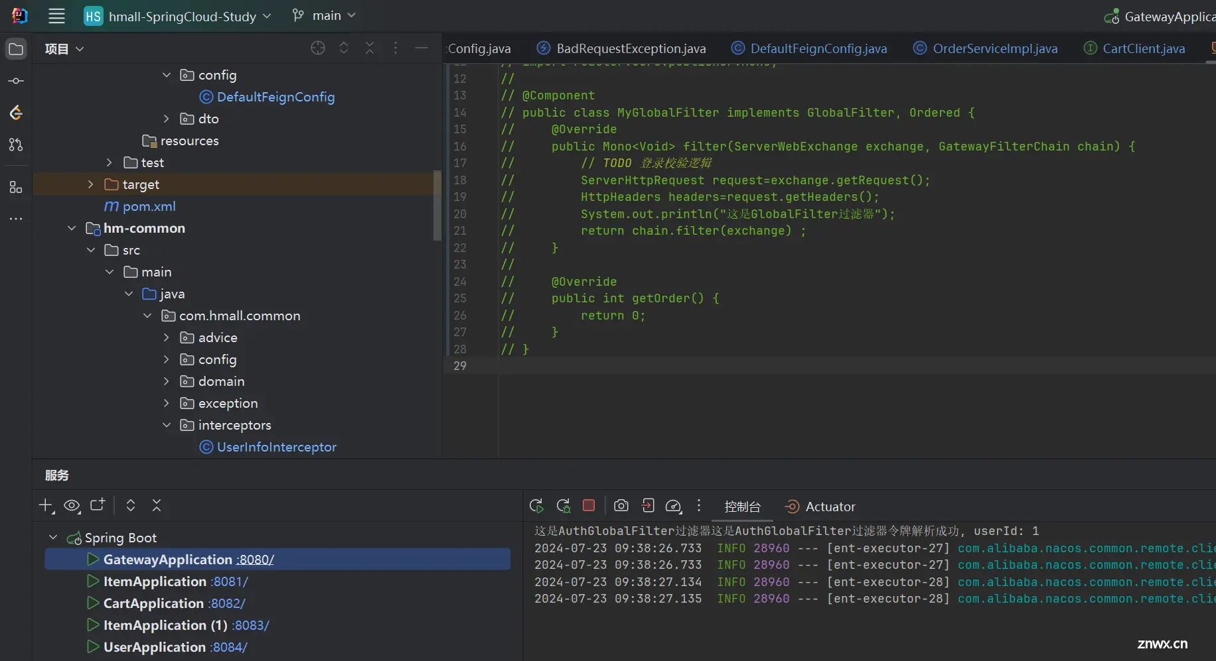The height and width of the screenshot is (661, 1216).
Task: Collapse com.hmall.common package
Action: (x=147, y=316)
